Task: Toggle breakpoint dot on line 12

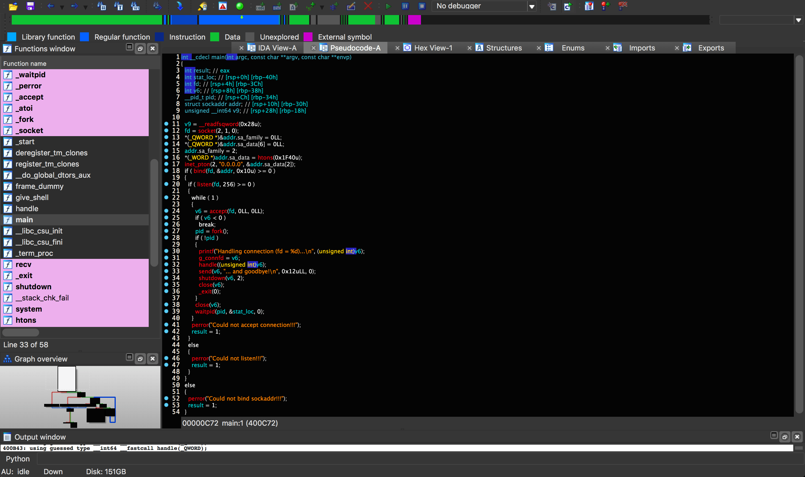Action: [166, 131]
